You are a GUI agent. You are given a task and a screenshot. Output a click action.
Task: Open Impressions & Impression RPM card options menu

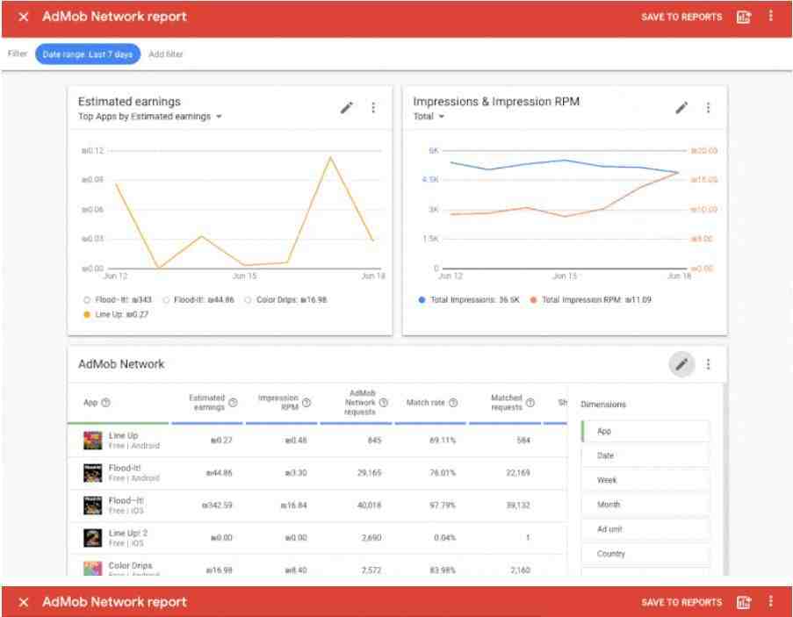pos(708,108)
